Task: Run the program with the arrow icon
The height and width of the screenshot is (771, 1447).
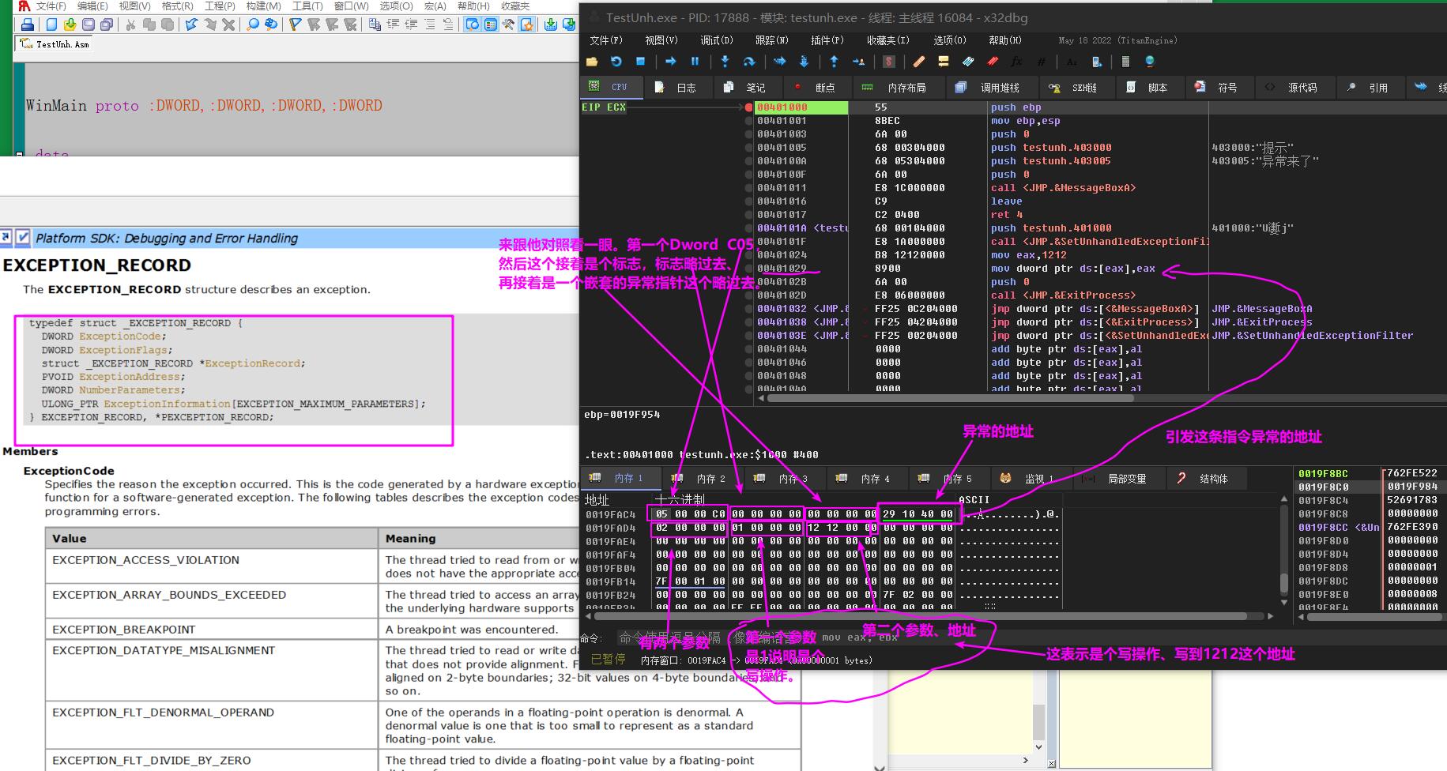Action: point(671,62)
